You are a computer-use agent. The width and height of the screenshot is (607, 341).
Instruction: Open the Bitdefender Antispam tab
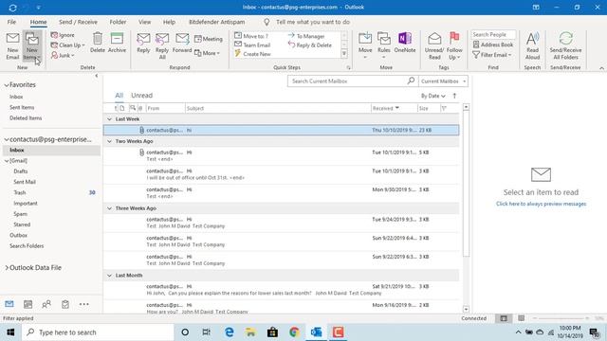tap(217, 22)
